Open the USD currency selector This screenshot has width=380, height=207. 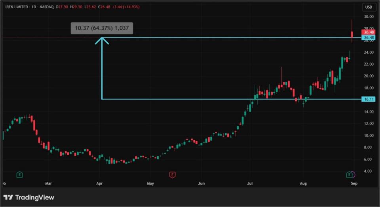(x=369, y=7)
